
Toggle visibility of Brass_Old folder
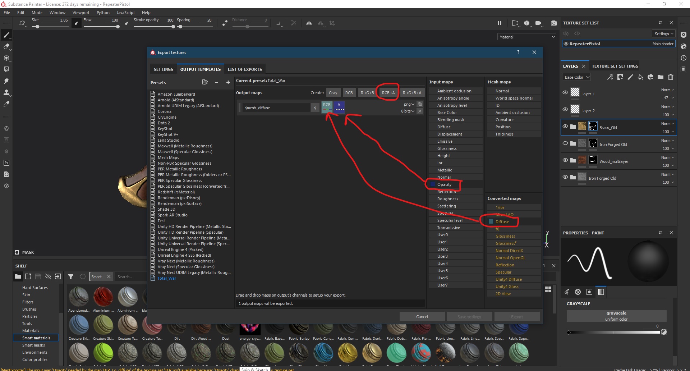(x=565, y=126)
